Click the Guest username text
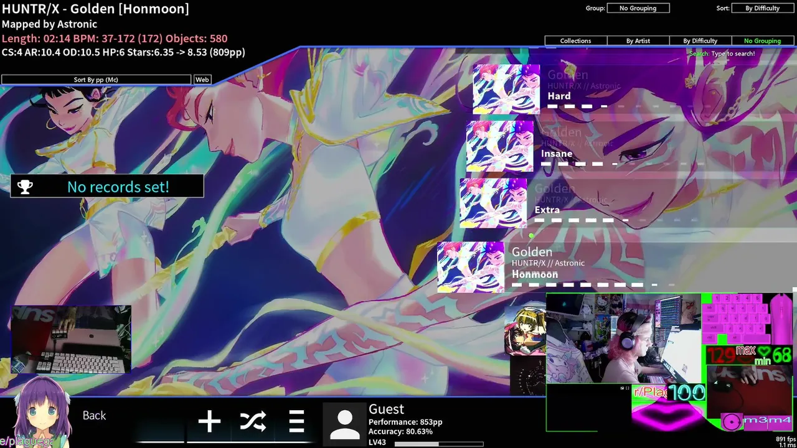Image resolution: width=797 pixels, height=448 pixels. pyautogui.click(x=386, y=409)
